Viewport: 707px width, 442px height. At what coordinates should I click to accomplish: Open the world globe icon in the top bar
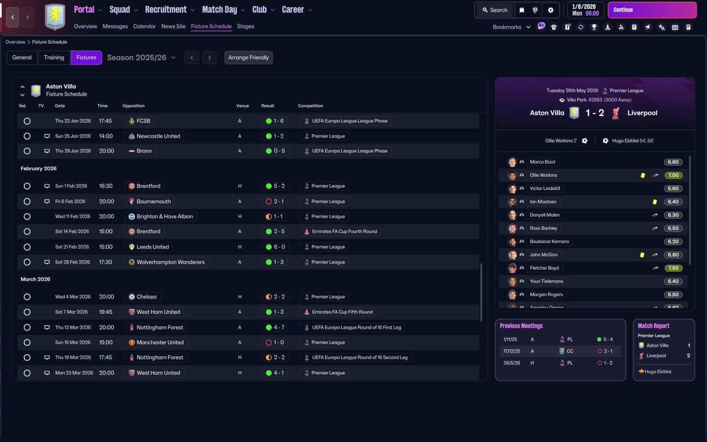tap(535, 10)
